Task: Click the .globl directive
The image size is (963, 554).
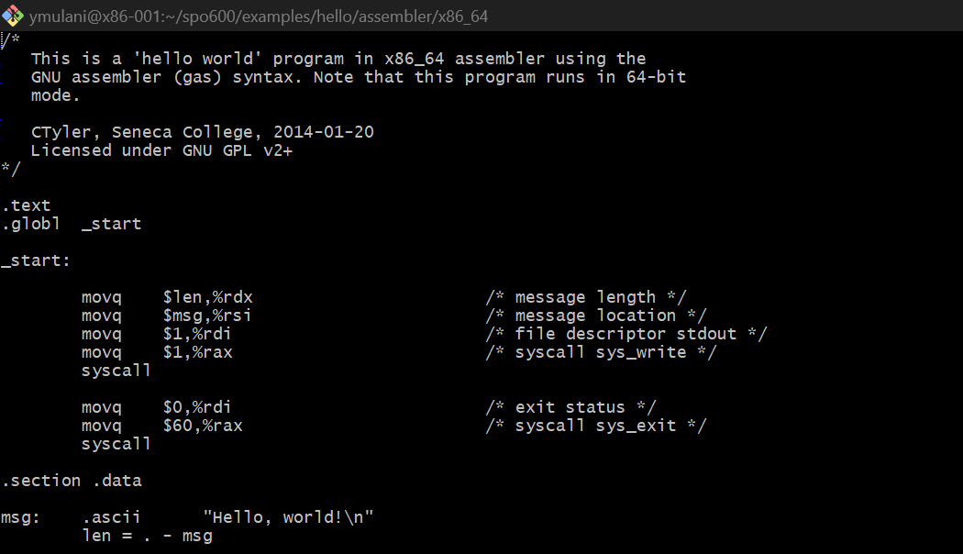Action: pyautogui.click(x=30, y=224)
